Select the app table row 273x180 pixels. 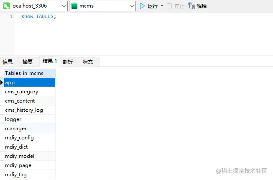click(30, 82)
